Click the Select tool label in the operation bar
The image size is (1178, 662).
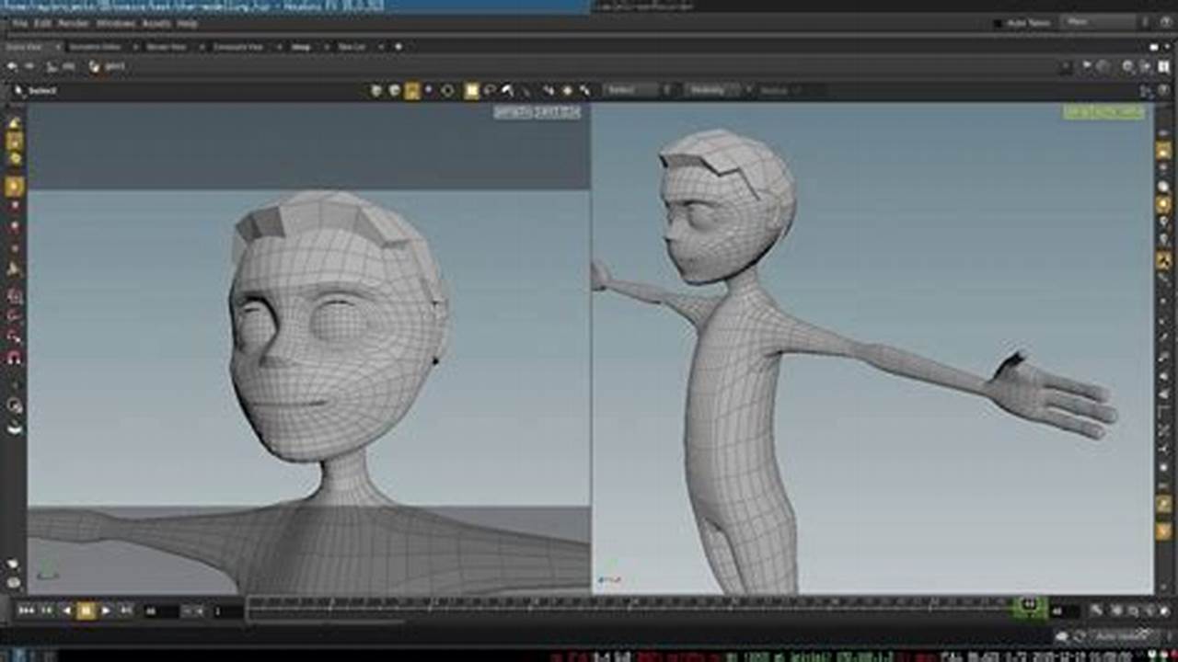tap(42, 90)
